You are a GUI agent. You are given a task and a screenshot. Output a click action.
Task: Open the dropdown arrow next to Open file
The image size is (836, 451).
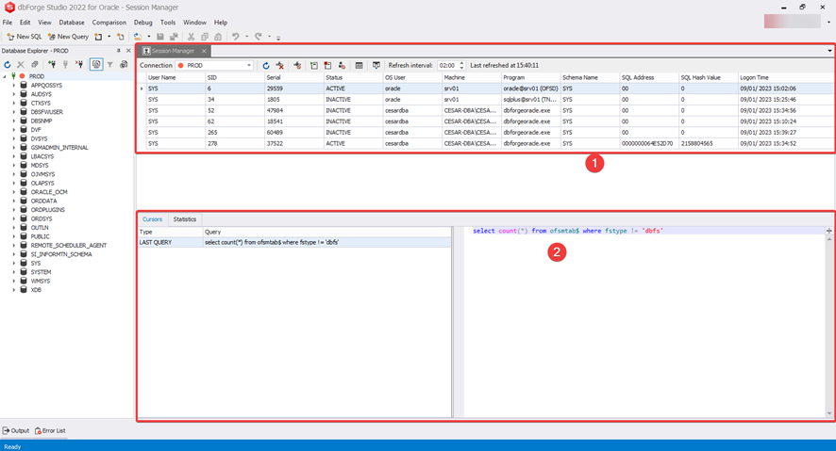click(x=149, y=37)
